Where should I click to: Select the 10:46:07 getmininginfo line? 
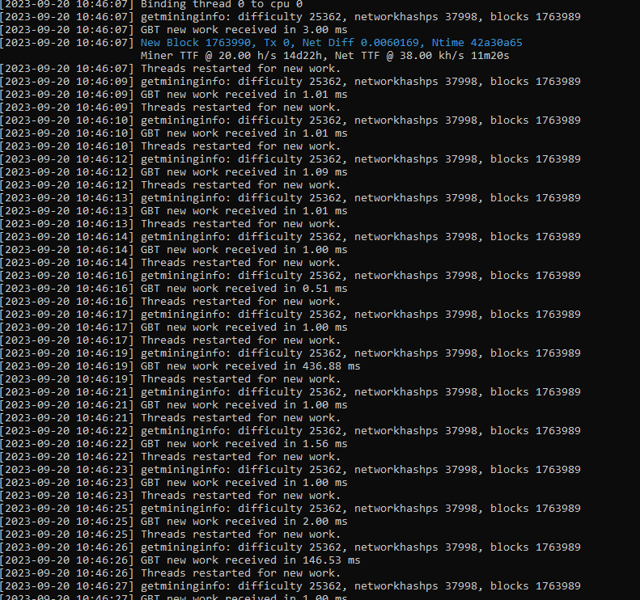pyautogui.click(x=290, y=17)
